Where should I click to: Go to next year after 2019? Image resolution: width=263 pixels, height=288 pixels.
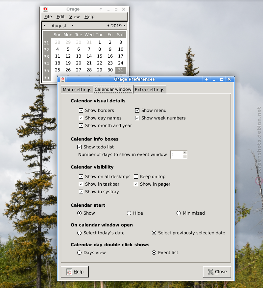pos(125,26)
